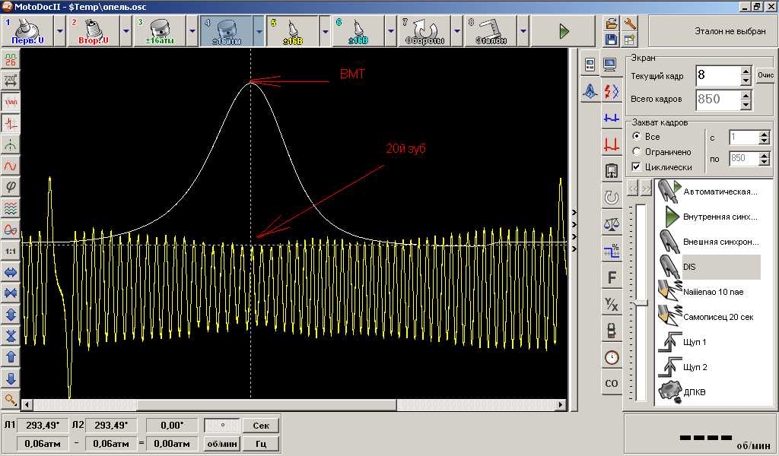
Task: Click the magnifier zoom tool
Action: (x=11, y=399)
